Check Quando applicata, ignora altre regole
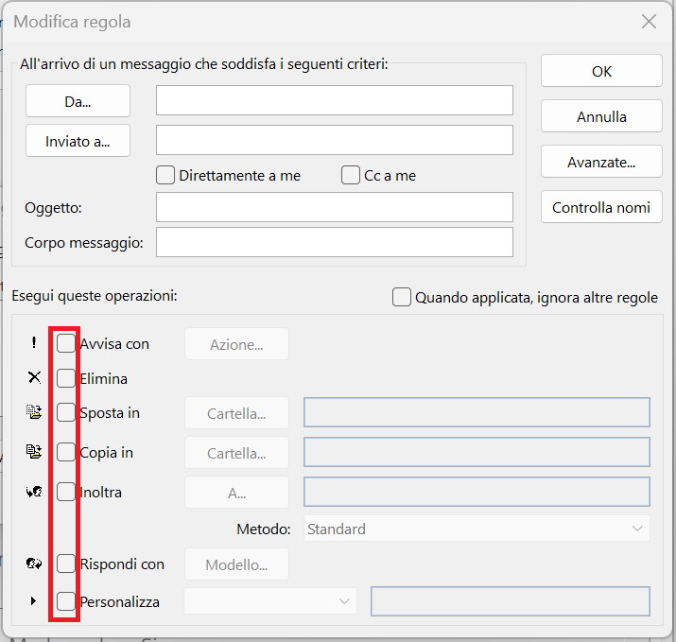 pyautogui.click(x=402, y=297)
